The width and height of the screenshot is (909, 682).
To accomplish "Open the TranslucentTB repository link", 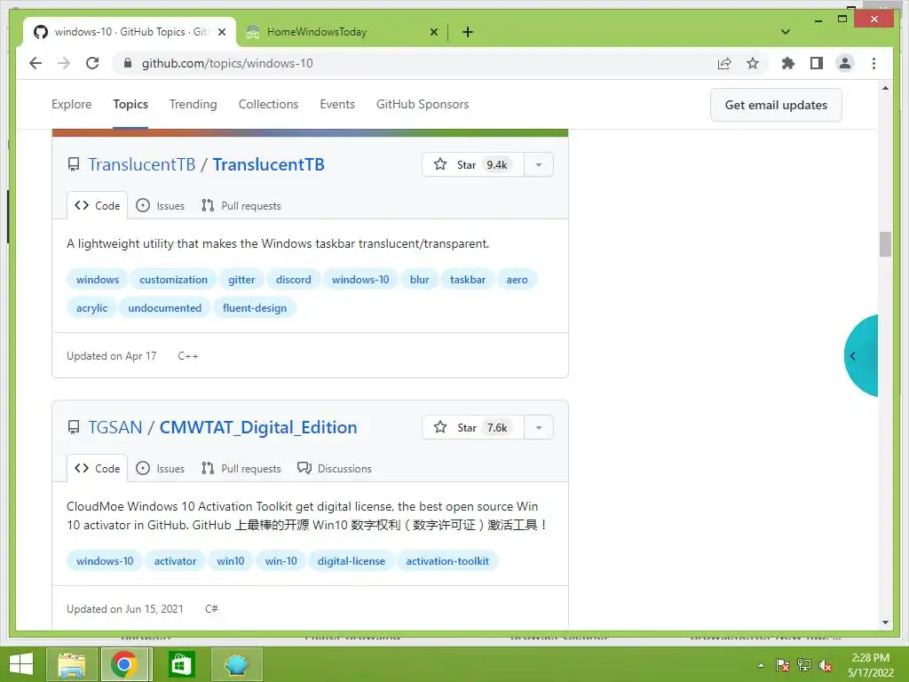I will (268, 164).
